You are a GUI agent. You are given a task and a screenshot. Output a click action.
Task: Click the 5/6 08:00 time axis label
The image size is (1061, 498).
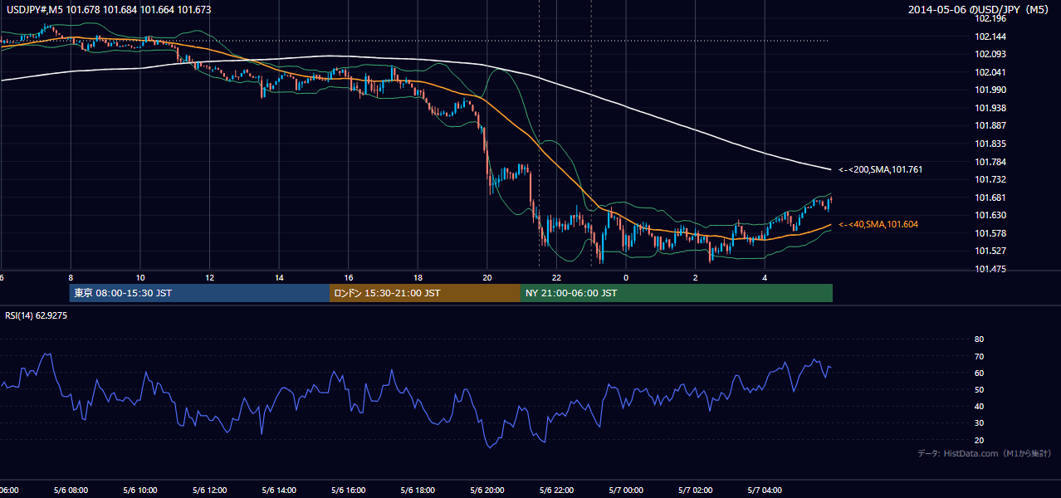point(71,491)
